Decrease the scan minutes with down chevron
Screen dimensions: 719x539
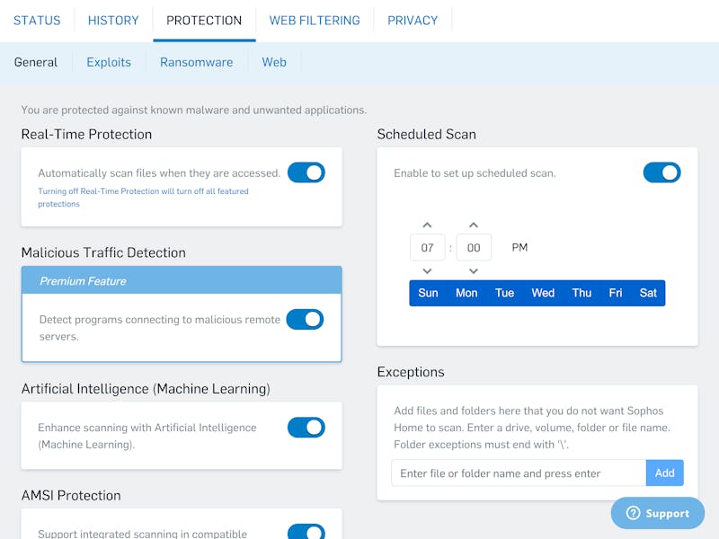(474, 271)
